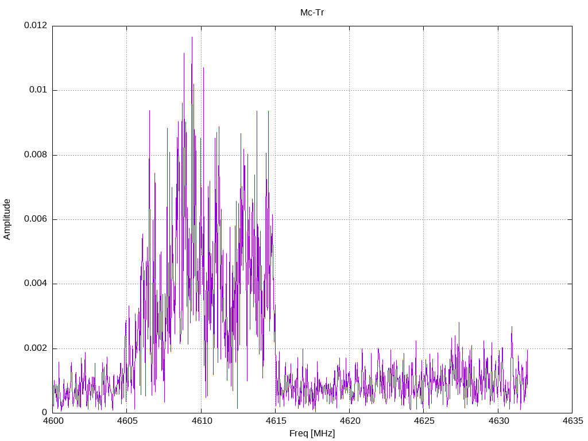Click the y-axis tick value 0.01

pyautogui.click(x=38, y=90)
